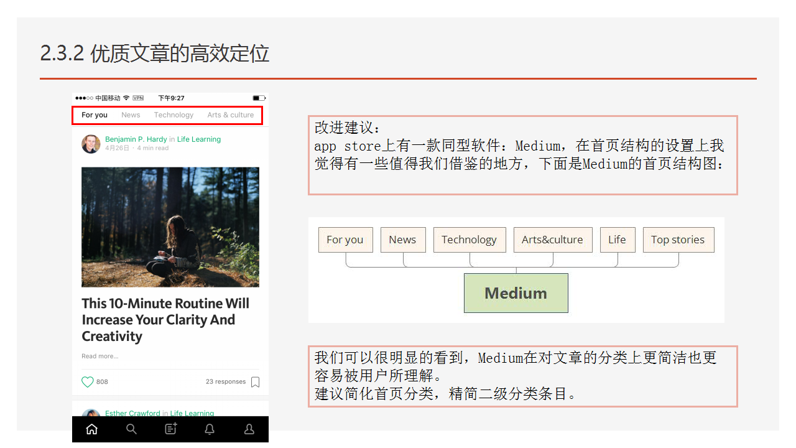Click Benjamin P. Hardy's avatar photo

coord(91,144)
